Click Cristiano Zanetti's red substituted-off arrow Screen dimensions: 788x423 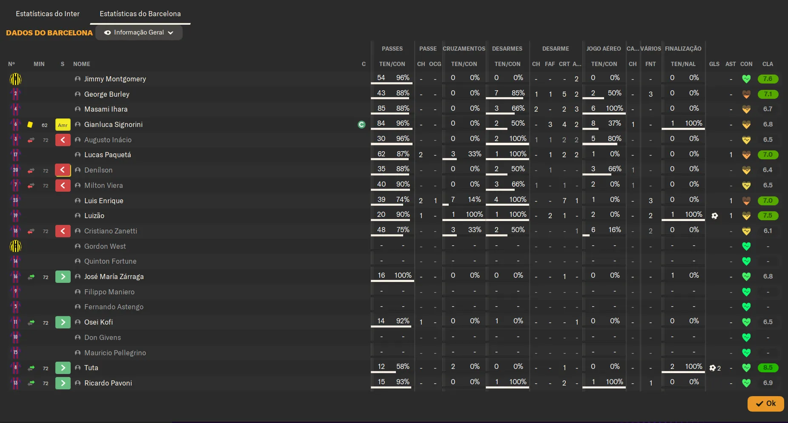point(63,231)
